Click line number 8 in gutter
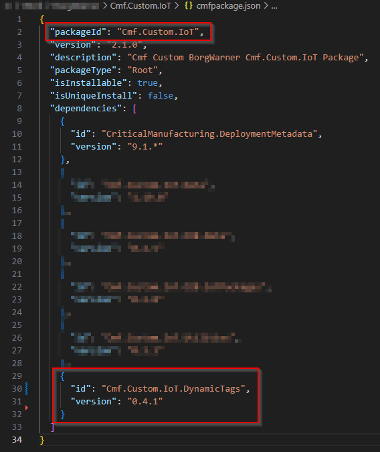This screenshot has height=452, width=380. tap(19, 109)
